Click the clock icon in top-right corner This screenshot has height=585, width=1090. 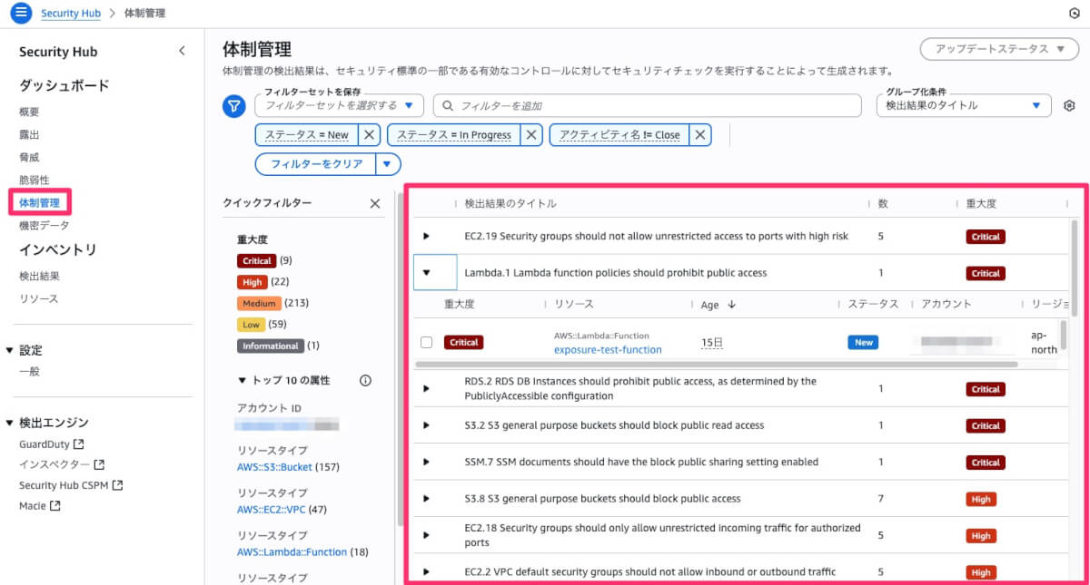point(1075,14)
